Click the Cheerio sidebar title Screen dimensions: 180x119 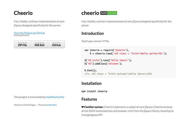[23, 13]
